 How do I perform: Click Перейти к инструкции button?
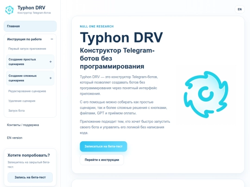point(102,160)
